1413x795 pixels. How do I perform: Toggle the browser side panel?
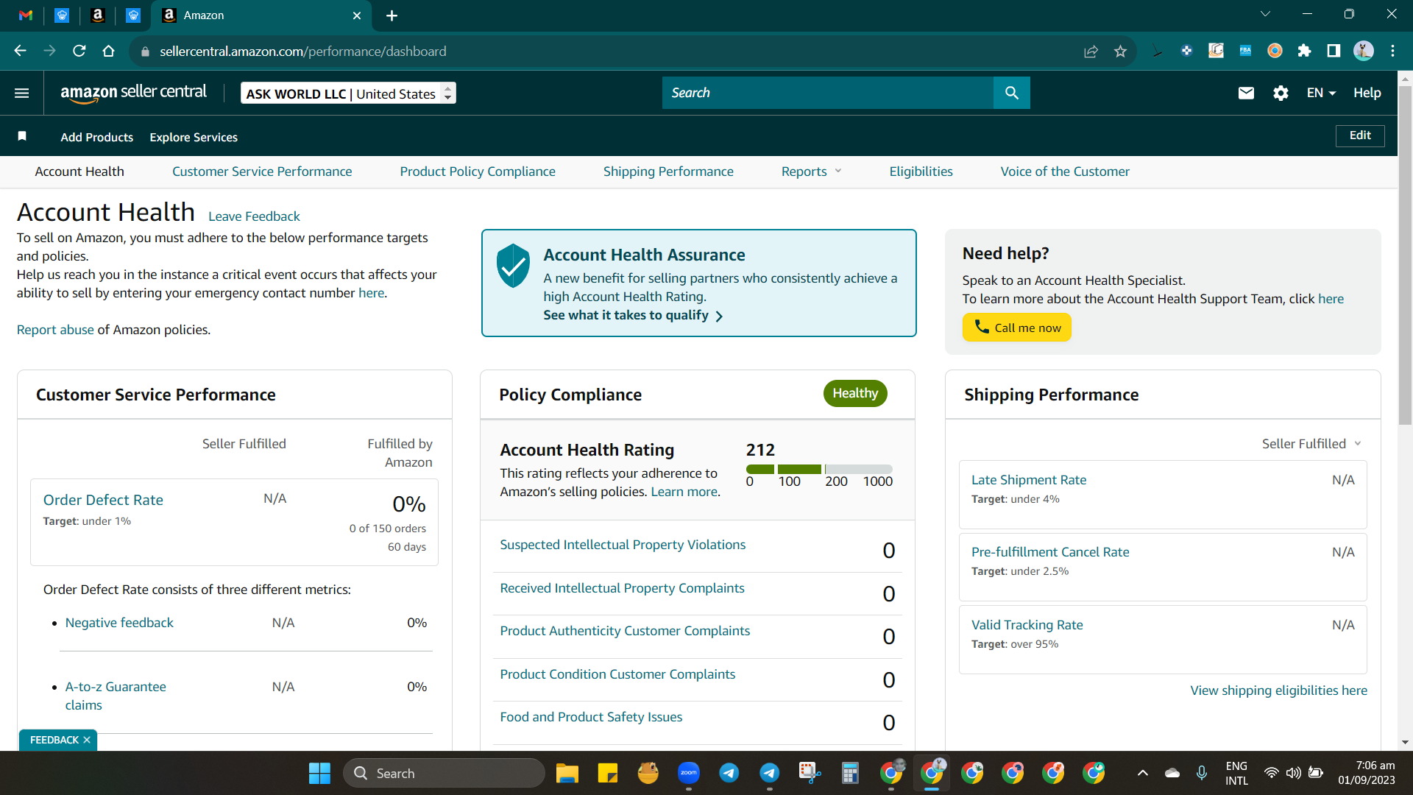(1334, 51)
